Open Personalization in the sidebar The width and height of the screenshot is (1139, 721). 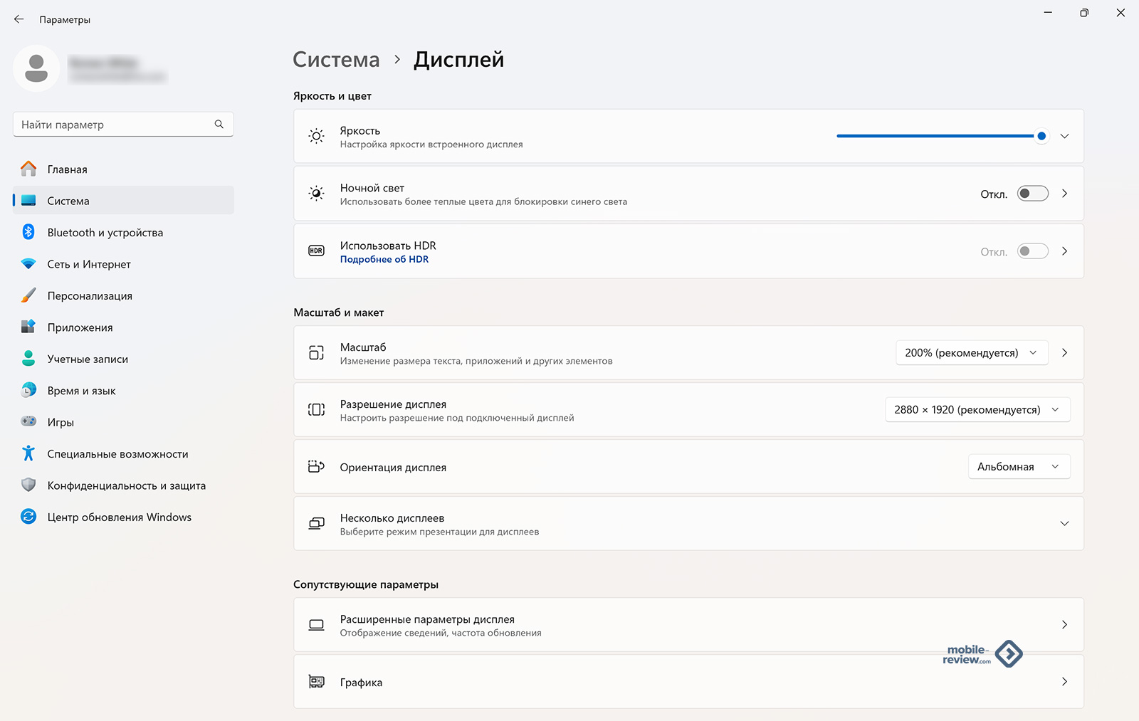click(90, 296)
